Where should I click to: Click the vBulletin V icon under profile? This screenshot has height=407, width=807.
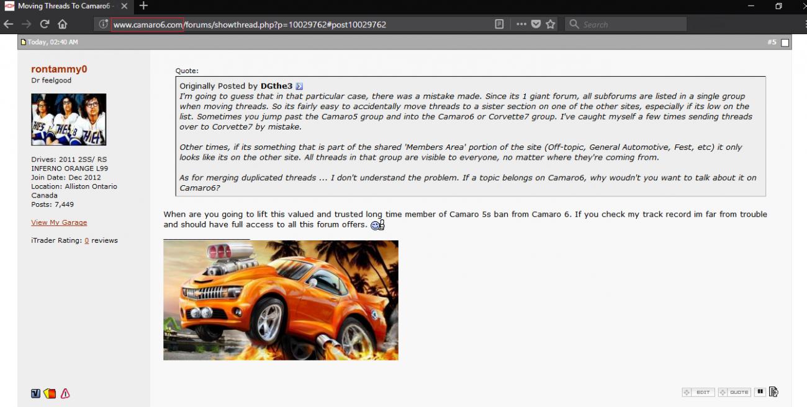point(36,393)
